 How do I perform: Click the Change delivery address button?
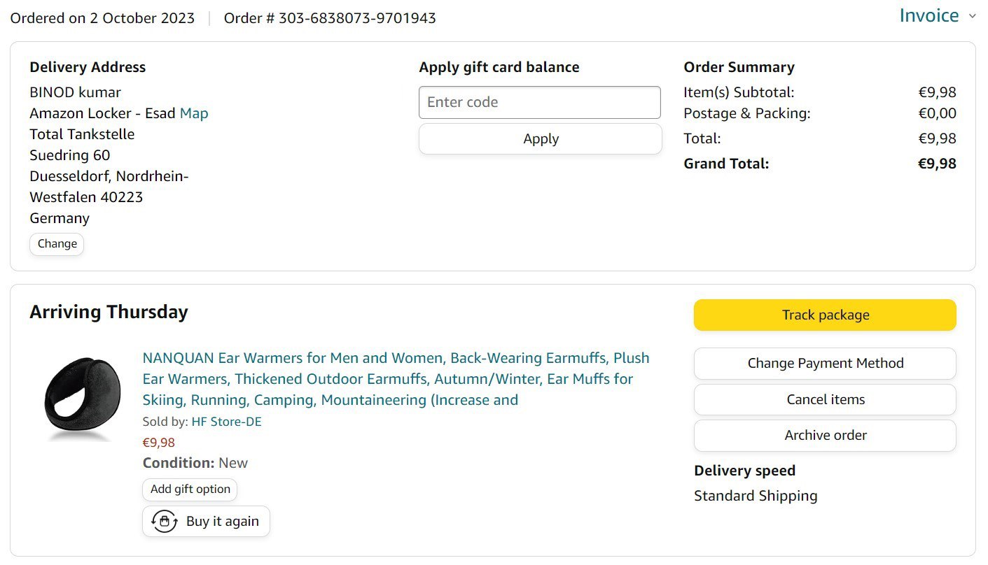point(57,244)
